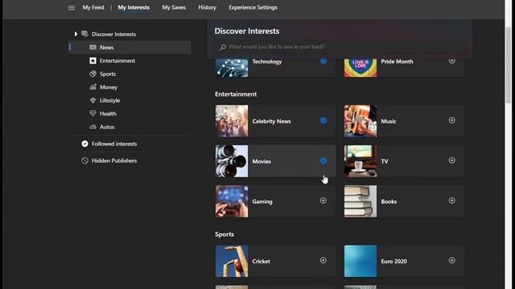Click the page vertical scrollbar
The width and height of the screenshot is (515, 289).
509,66
